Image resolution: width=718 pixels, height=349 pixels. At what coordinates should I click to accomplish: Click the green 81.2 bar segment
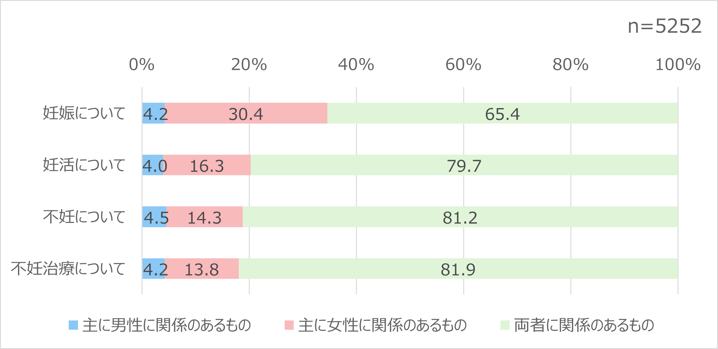tap(460, 217)
